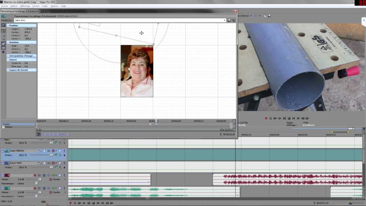The width and height of the screenshot is (366, 206).
Task: Save snapshot to file in preview toolbar
Action: (x=269, y=16)
